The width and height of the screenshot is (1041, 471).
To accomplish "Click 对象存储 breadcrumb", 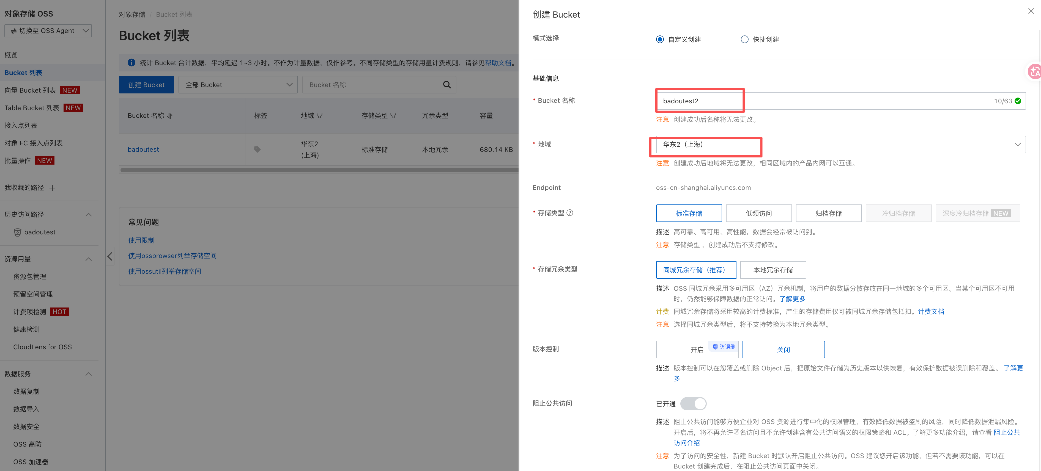I will [132, 15].
